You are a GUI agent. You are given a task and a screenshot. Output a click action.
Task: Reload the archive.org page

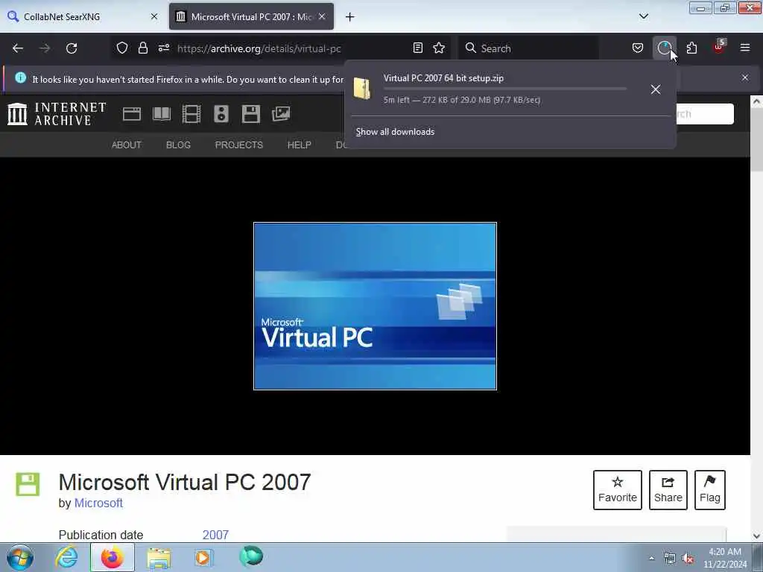(72, 48)
